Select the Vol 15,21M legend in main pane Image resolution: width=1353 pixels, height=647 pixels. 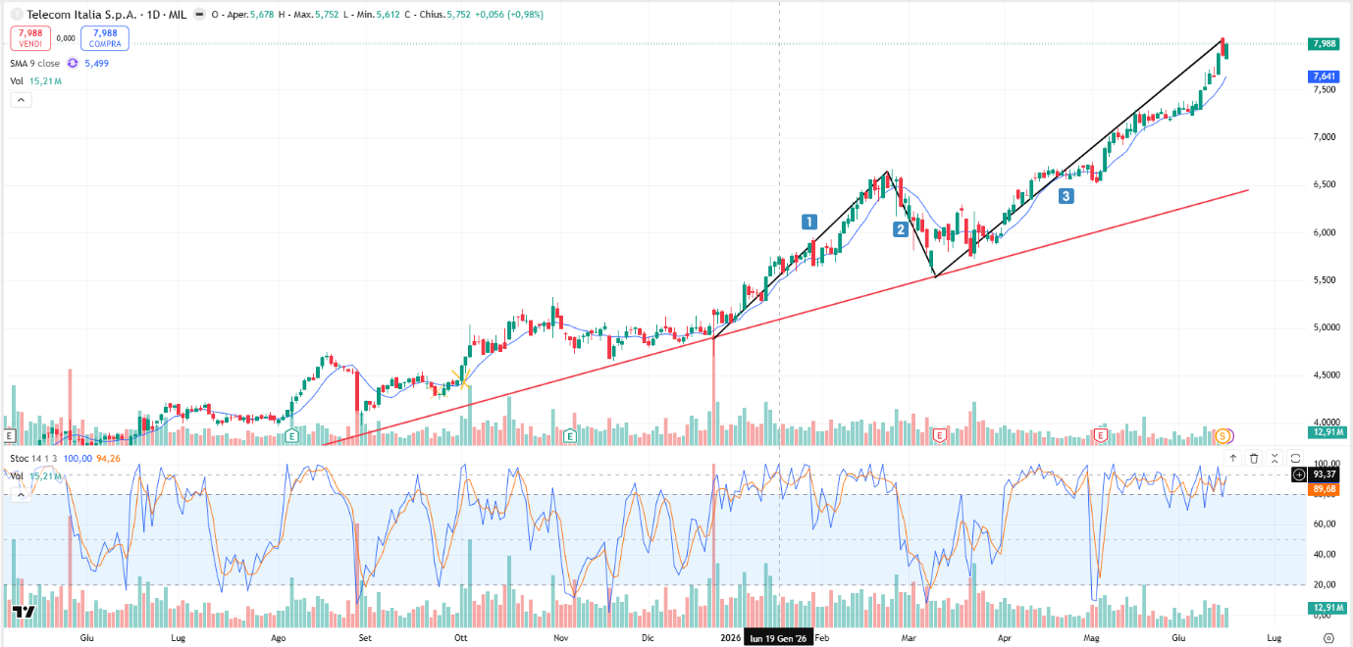(37, 81)
